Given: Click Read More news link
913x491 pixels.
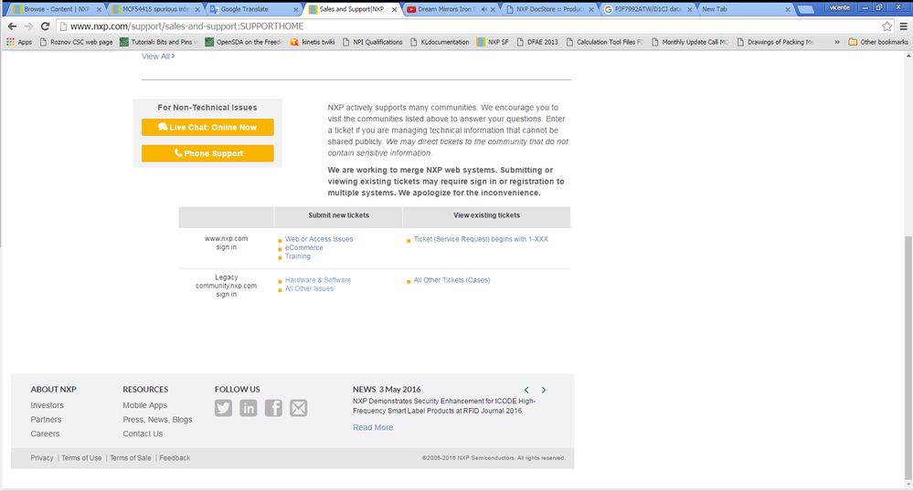Looking at the screenshot, I should tap(373, 428).
